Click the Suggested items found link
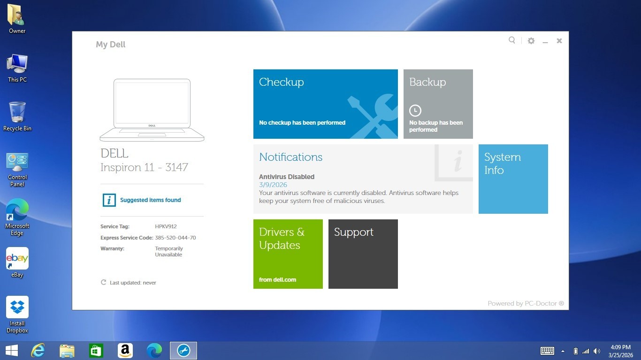 point(150,200)
